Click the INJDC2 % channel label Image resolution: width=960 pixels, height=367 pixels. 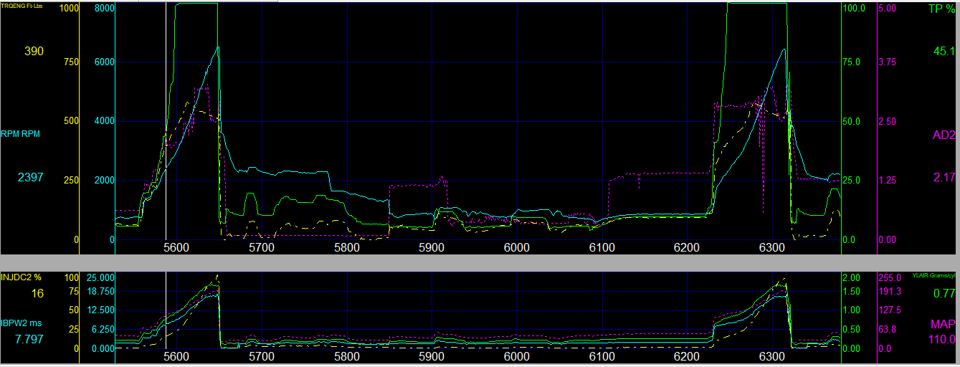coord(22,277)
